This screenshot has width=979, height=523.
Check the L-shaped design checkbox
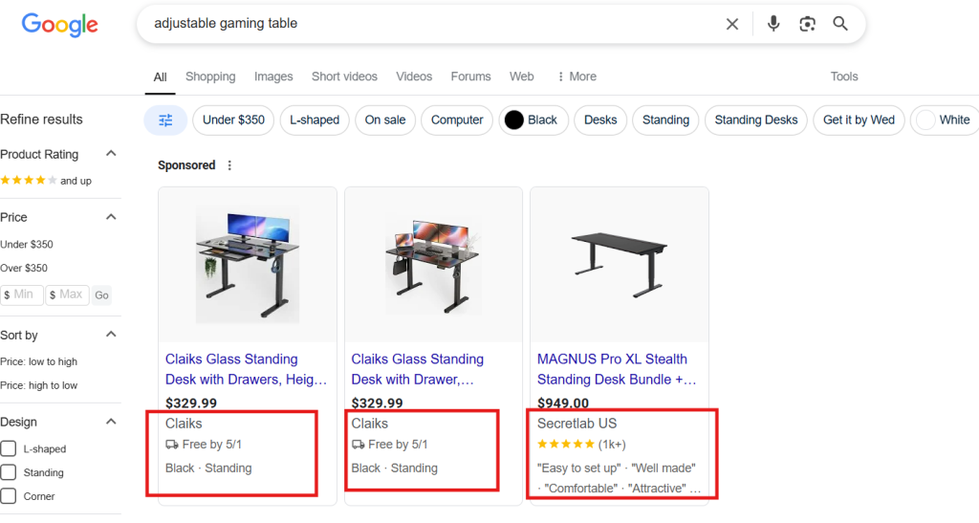click(9, 448)
